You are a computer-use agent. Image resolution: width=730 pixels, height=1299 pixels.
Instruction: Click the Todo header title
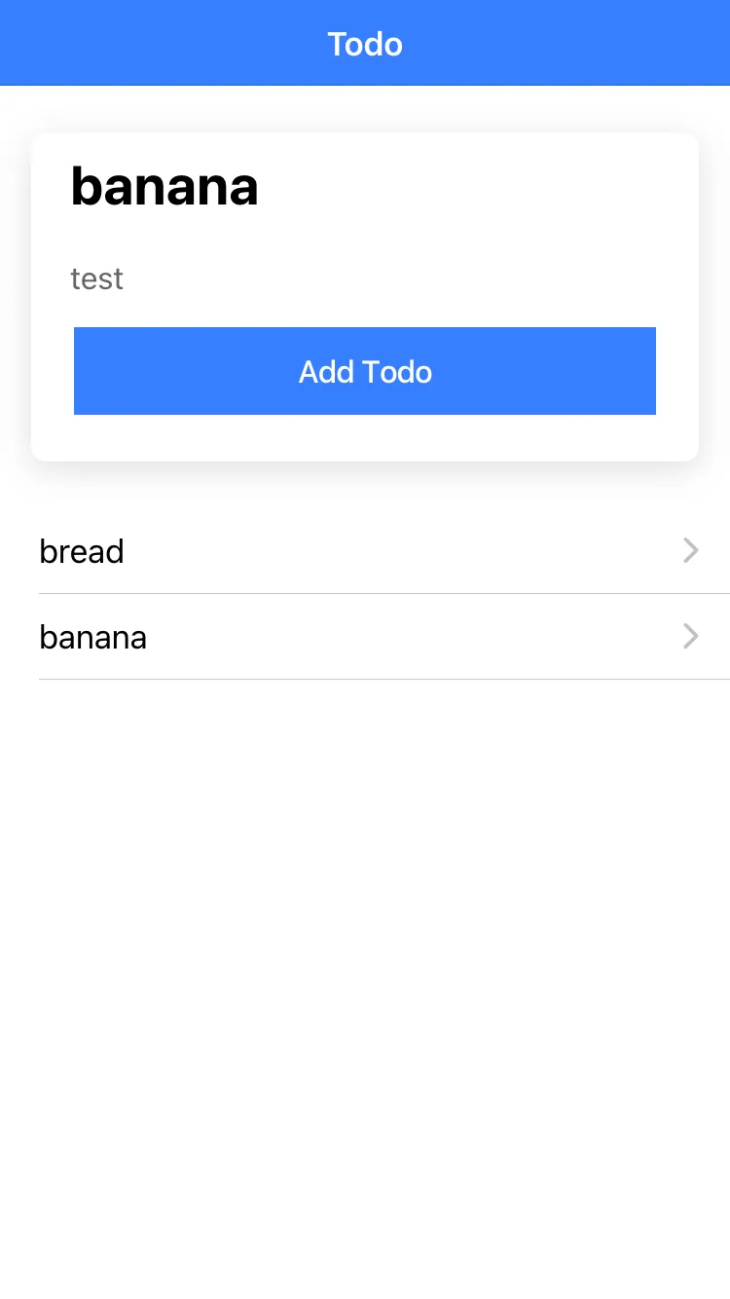tap(365, 44)
